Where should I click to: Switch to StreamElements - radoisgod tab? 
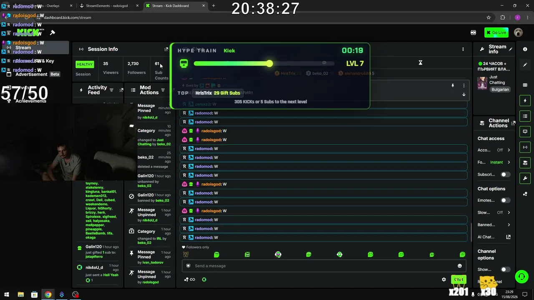click(x=107, y=6)
